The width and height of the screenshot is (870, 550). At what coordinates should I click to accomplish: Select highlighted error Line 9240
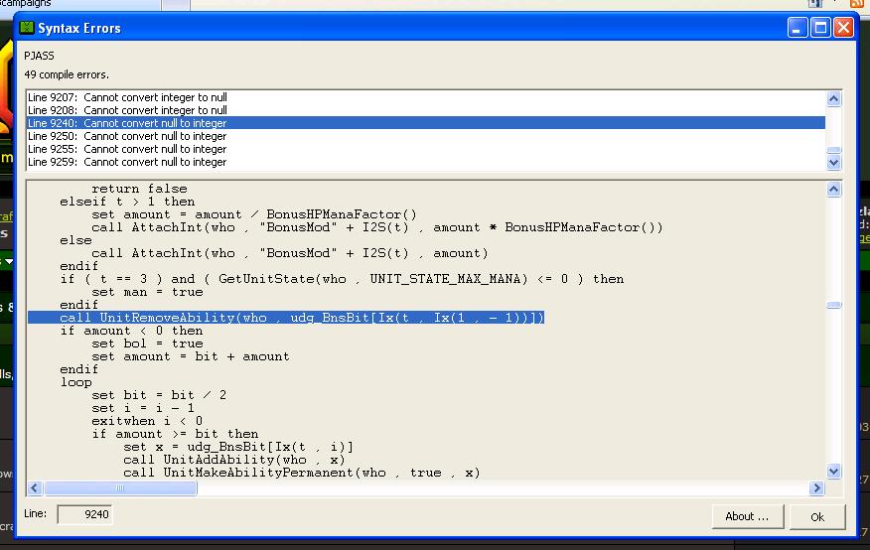click(x=426, y=123)
